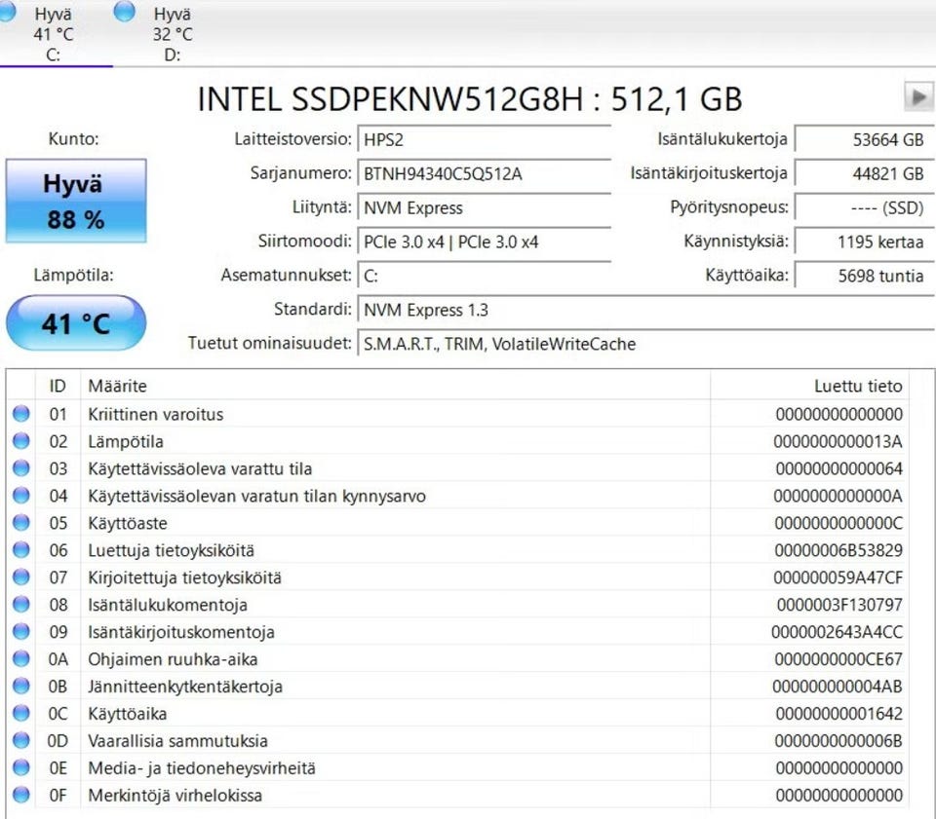Image resolution: width=936 pixels, height=819 pixels.
Task: Click raw value 0000003F130797
Action: 839,605
